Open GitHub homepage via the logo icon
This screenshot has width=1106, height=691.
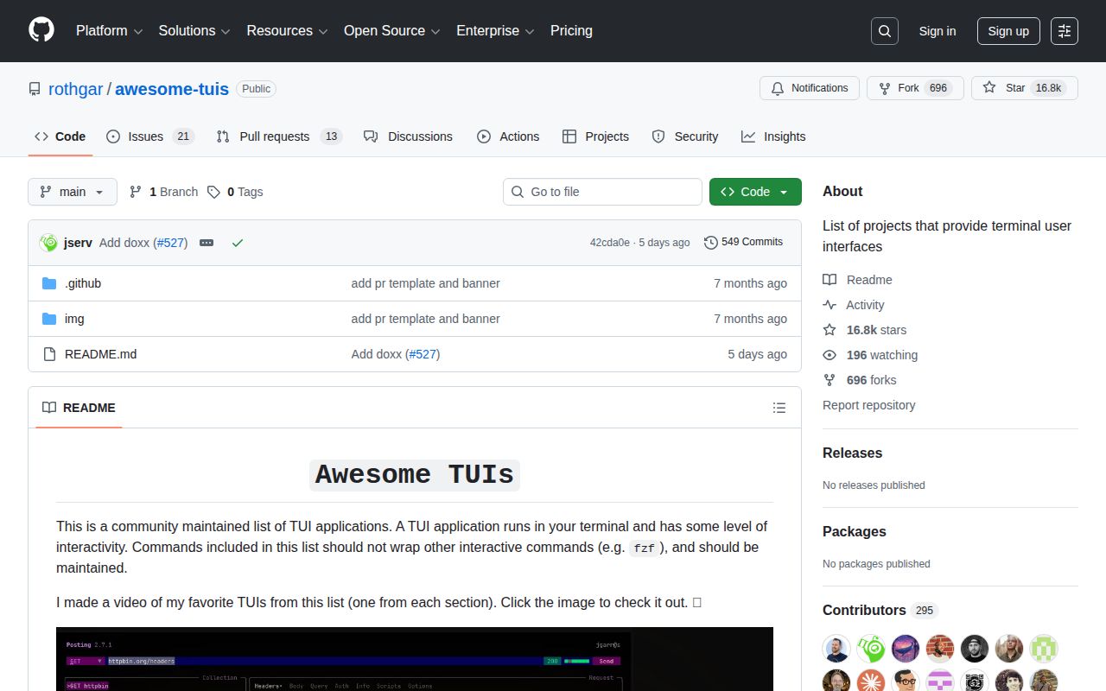tap(41, 30)
